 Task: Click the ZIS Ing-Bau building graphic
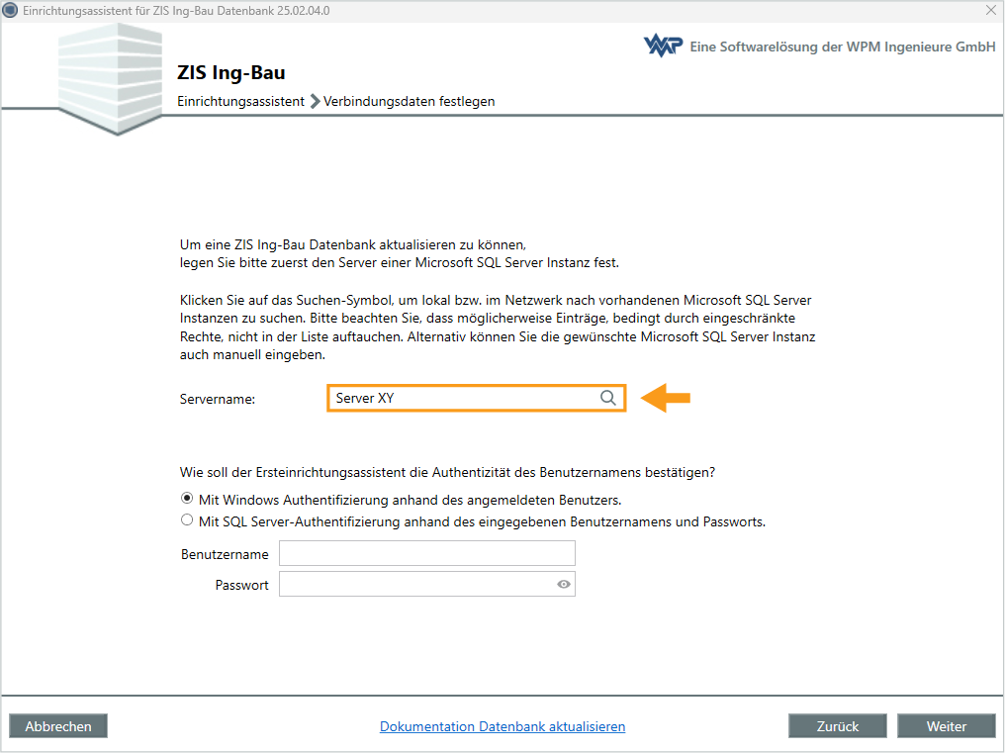(x=109, y=74)
